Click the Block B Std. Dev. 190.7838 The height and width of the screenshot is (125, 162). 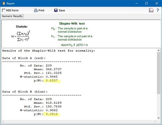[54, 106]
